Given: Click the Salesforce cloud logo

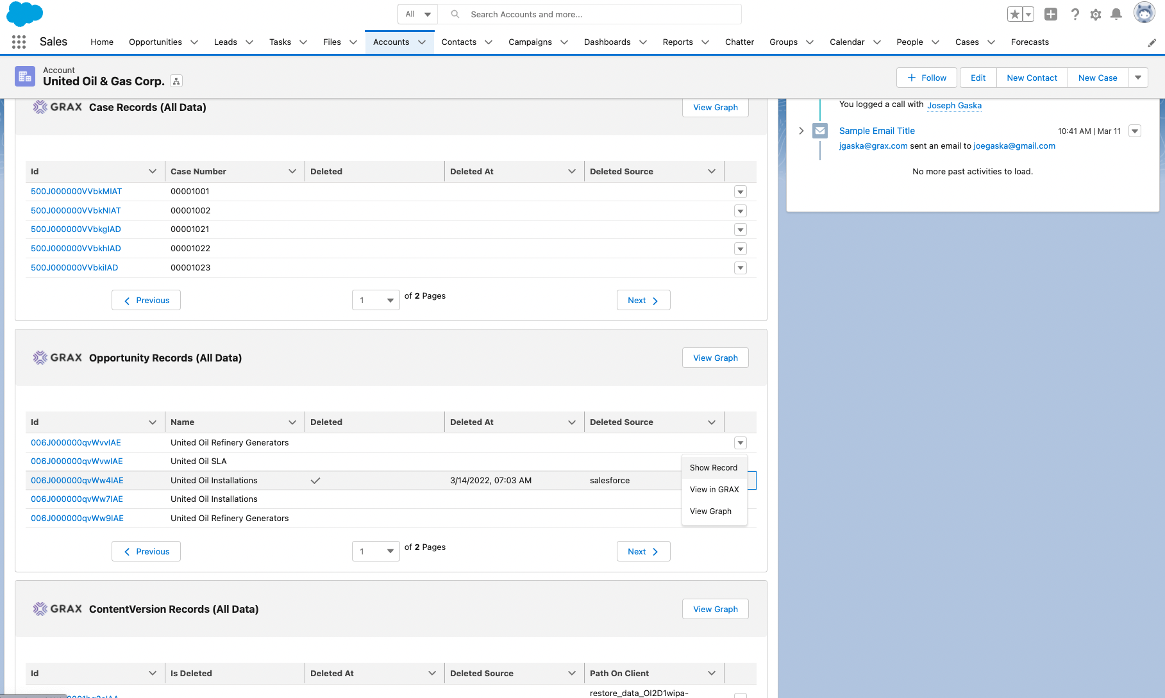Looking at the screenshot, I should point(24,13).
